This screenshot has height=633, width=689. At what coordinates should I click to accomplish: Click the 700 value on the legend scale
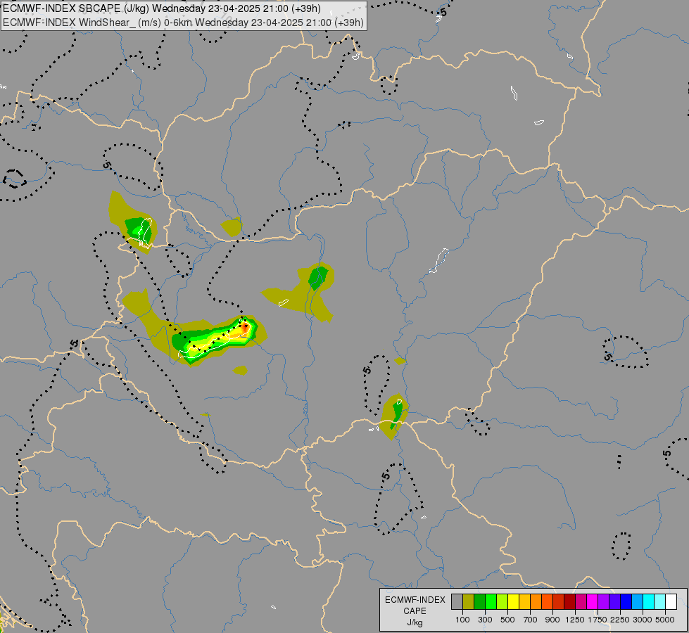[x=530, y=620]
